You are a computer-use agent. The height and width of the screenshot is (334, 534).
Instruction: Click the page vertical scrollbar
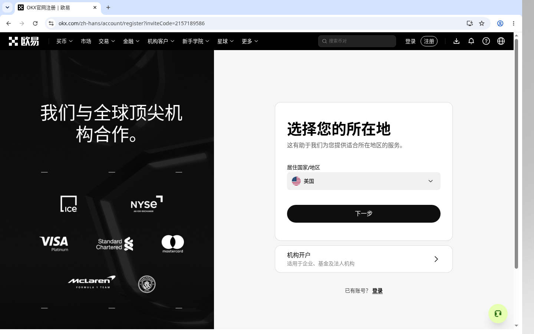(x=516, y=154)
